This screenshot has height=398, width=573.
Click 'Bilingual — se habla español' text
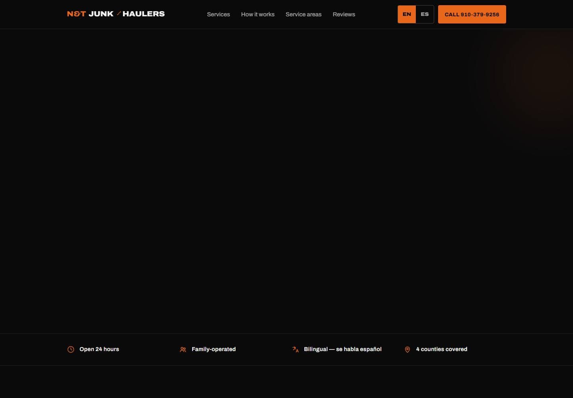(343, 349)
